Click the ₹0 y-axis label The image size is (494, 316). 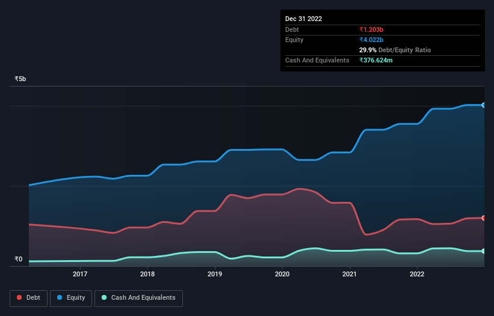[18, 259]
